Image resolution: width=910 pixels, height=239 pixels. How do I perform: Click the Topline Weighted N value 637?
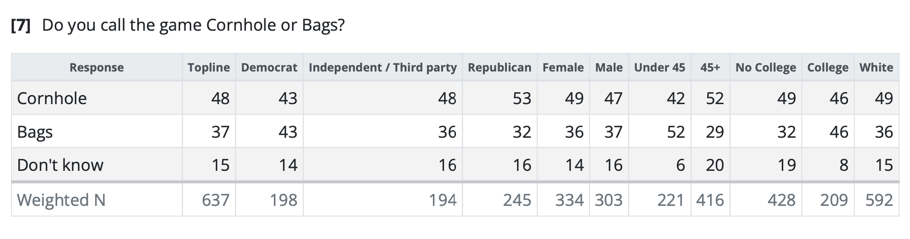[x=215, y=200]
